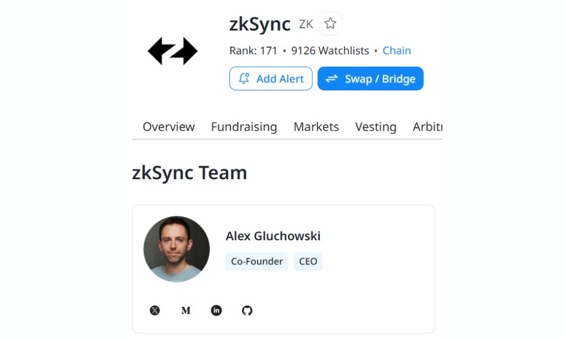Click Alex Gluchowski's profile photo

pyautogui.click(x=176, y=249)
